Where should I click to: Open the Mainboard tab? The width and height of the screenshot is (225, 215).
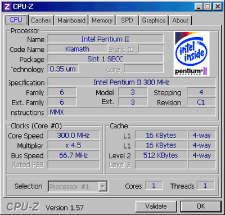click(x=71, y=20)
